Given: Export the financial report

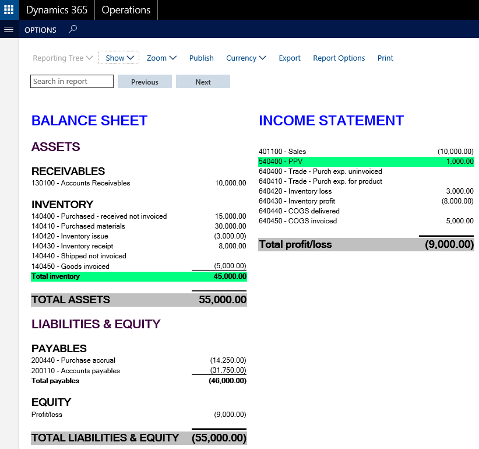Looking at the screenshot, I should (x=290, y=58).
